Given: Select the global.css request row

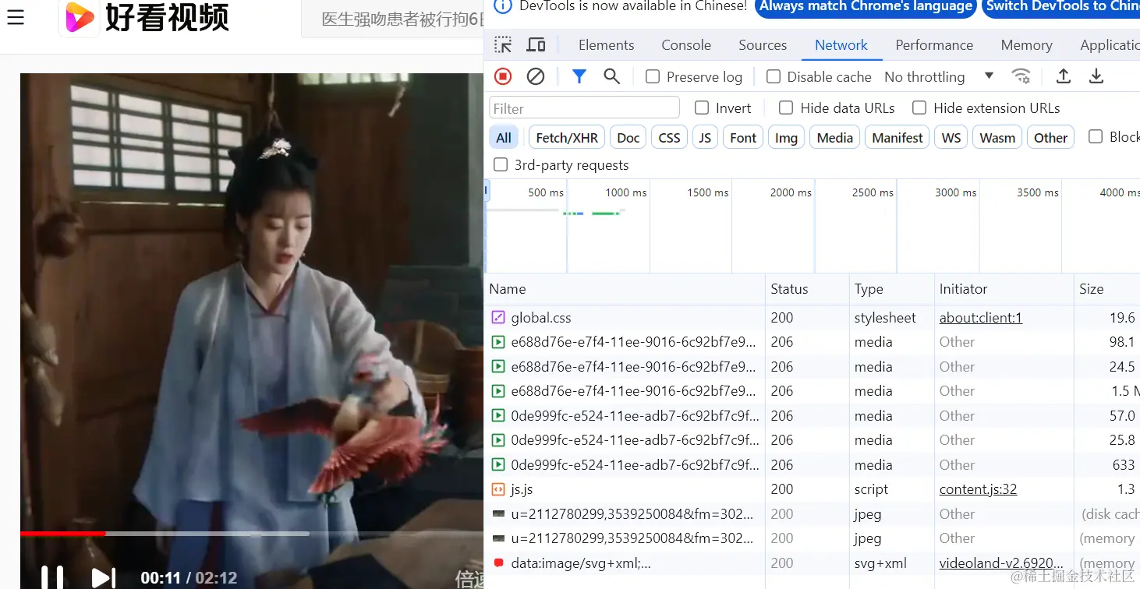Looking at the screenshot, I should (812, 317).
